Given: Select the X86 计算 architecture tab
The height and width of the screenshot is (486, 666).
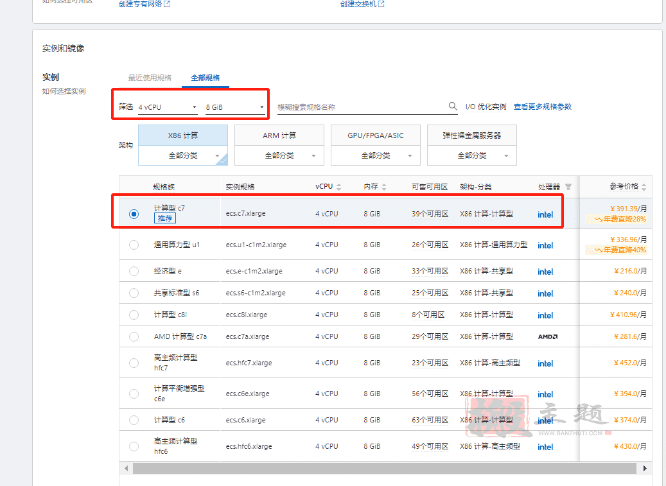Looking at the screenshot, I should 183,135.
